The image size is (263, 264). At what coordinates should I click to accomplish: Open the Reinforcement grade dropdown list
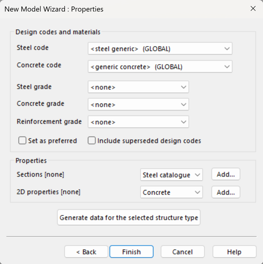coord(138,122)
